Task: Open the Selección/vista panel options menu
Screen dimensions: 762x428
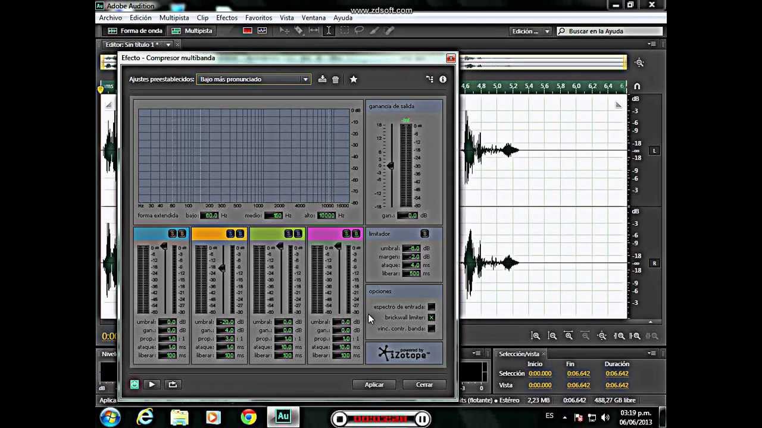Action: (x=652, y=354)
